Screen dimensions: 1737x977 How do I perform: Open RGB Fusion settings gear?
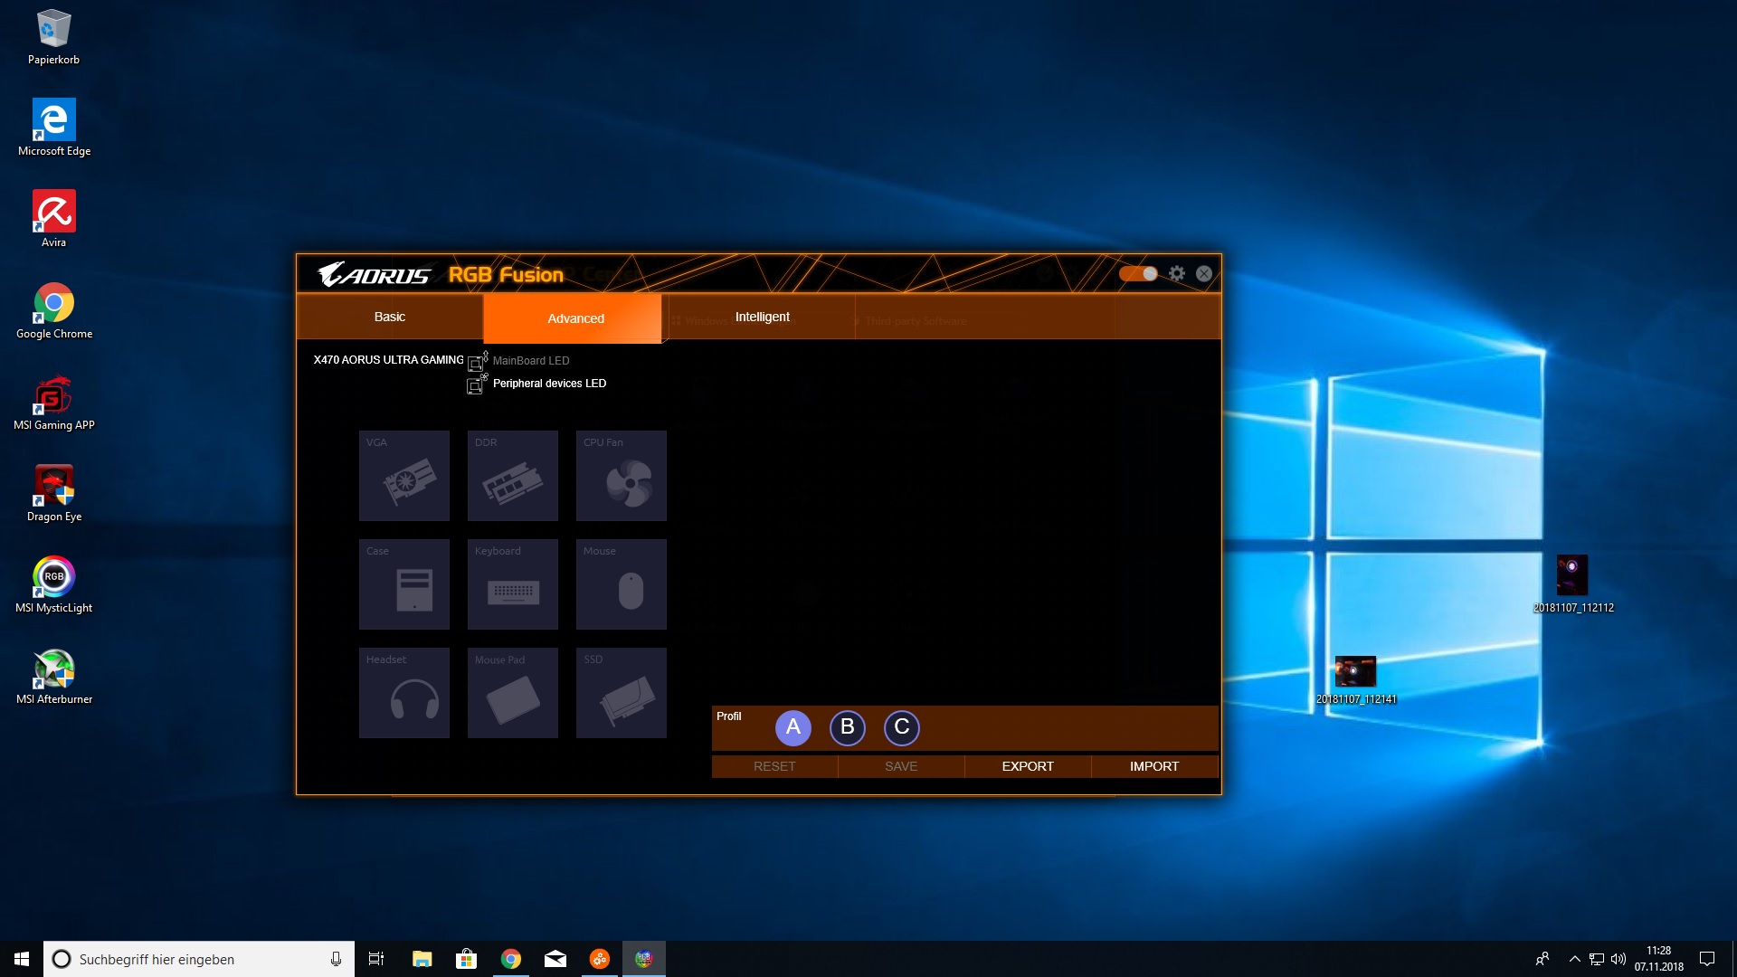point(1176,273)
